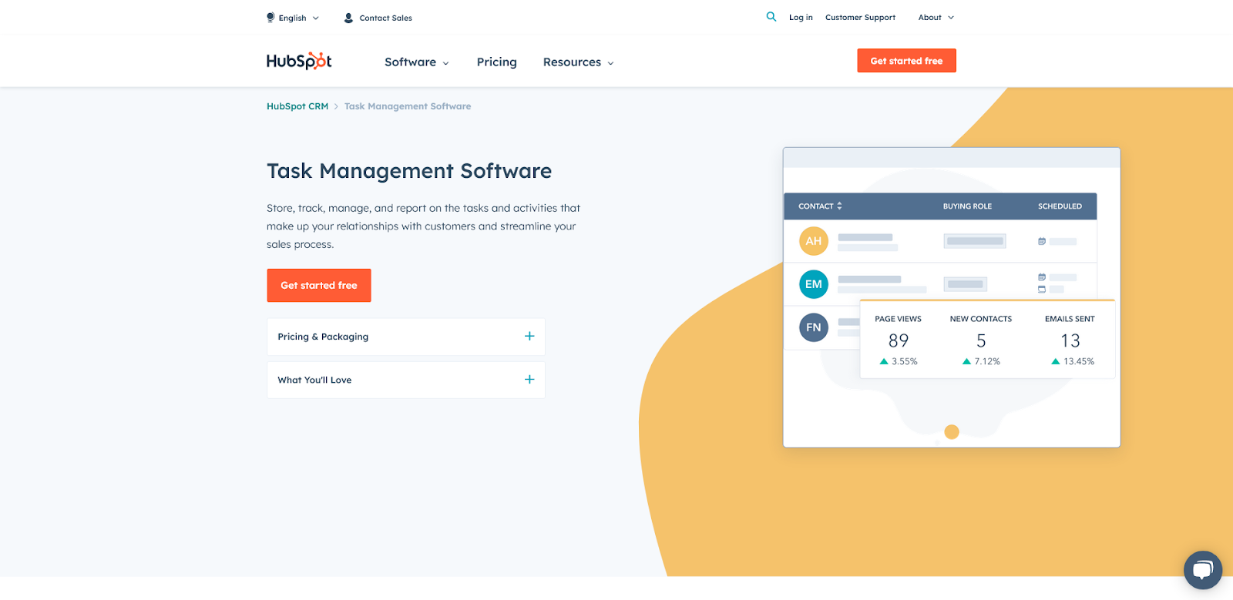The width and height of the screenshot is (1233, 600).
Task: Click the 3.55% growth figure
Action: click(905, 361)
